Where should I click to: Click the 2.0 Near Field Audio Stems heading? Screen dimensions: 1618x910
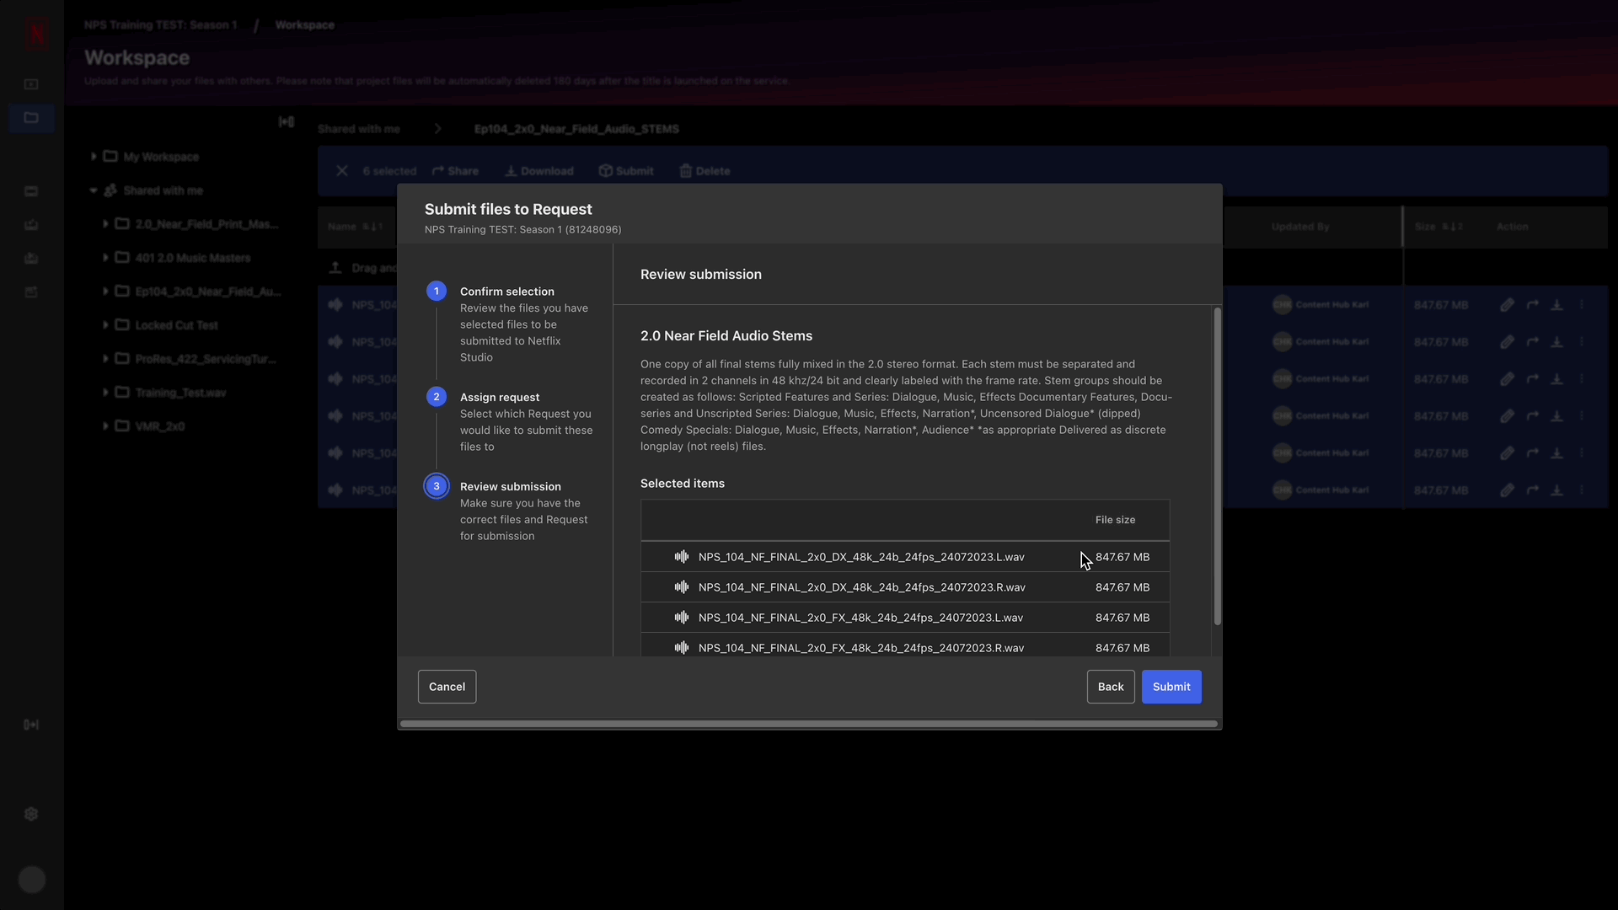pos(726,335)
